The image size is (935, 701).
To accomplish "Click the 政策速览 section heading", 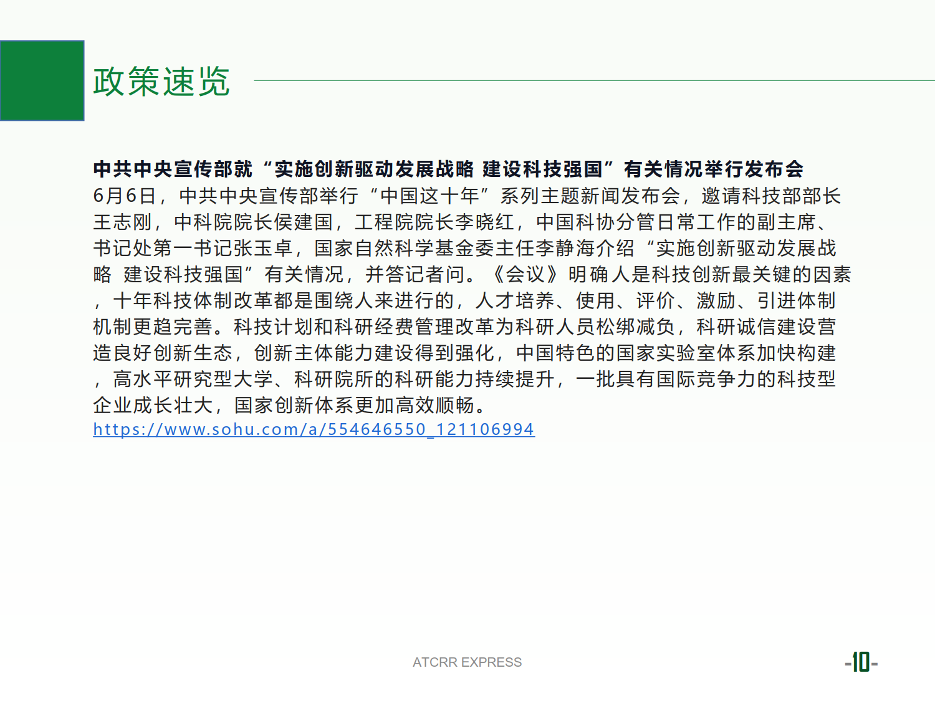I will tap(161, 82).
